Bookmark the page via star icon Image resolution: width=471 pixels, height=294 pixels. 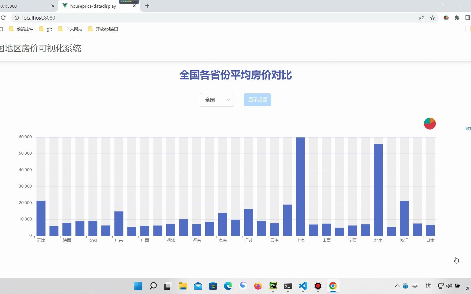(x=432, y=18)
